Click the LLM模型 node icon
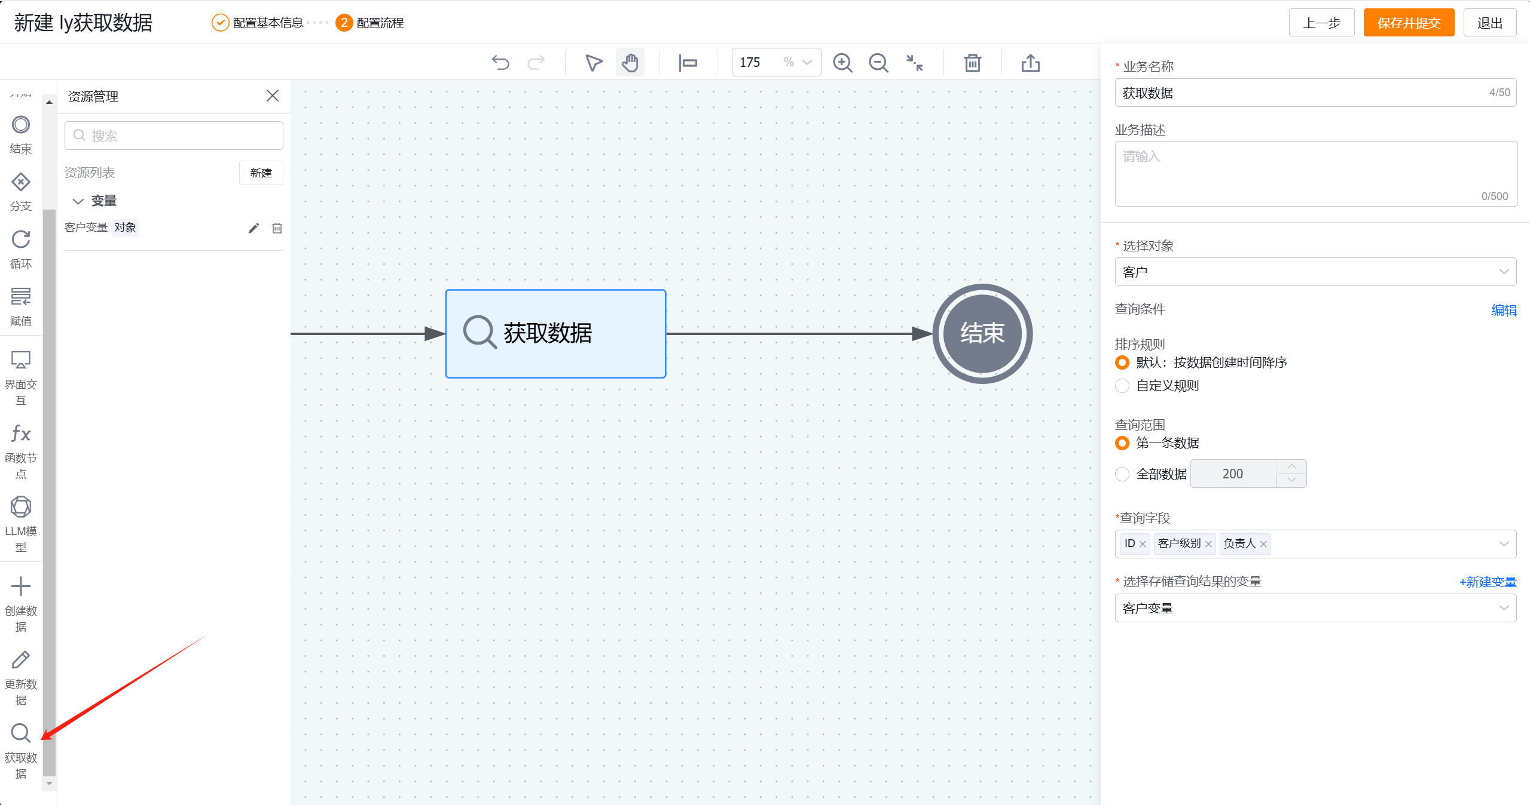 click(21, 508)
